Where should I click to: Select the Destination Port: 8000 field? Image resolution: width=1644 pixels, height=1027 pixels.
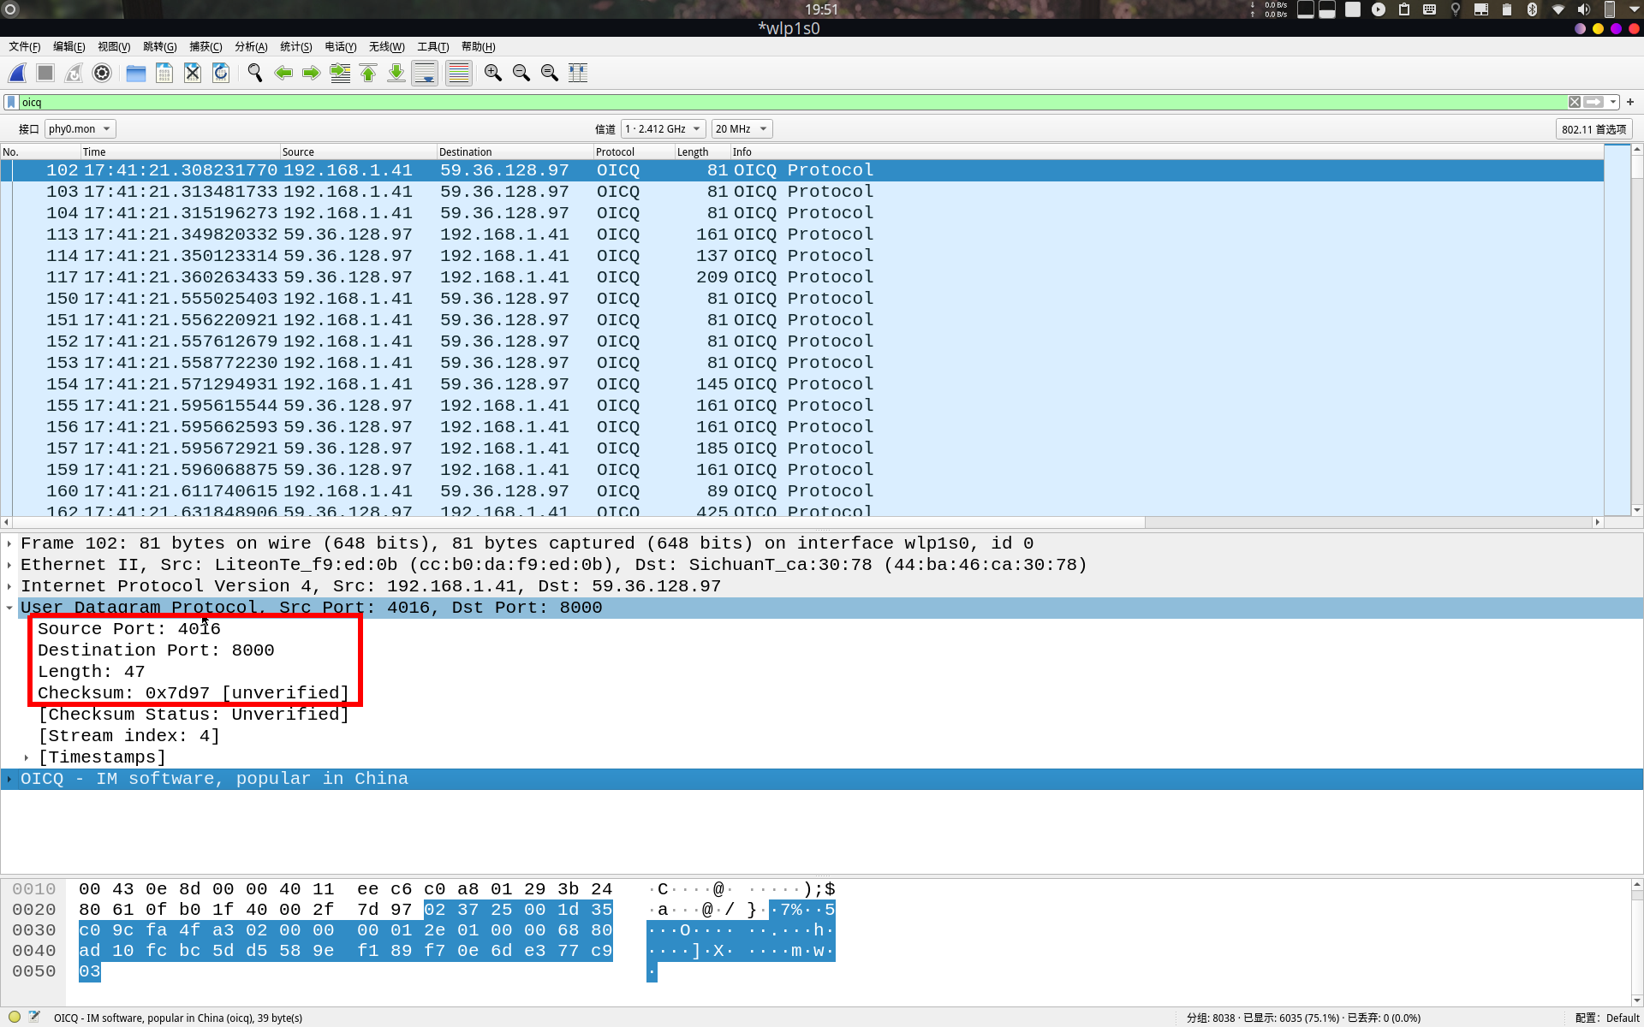click(156, 650)
